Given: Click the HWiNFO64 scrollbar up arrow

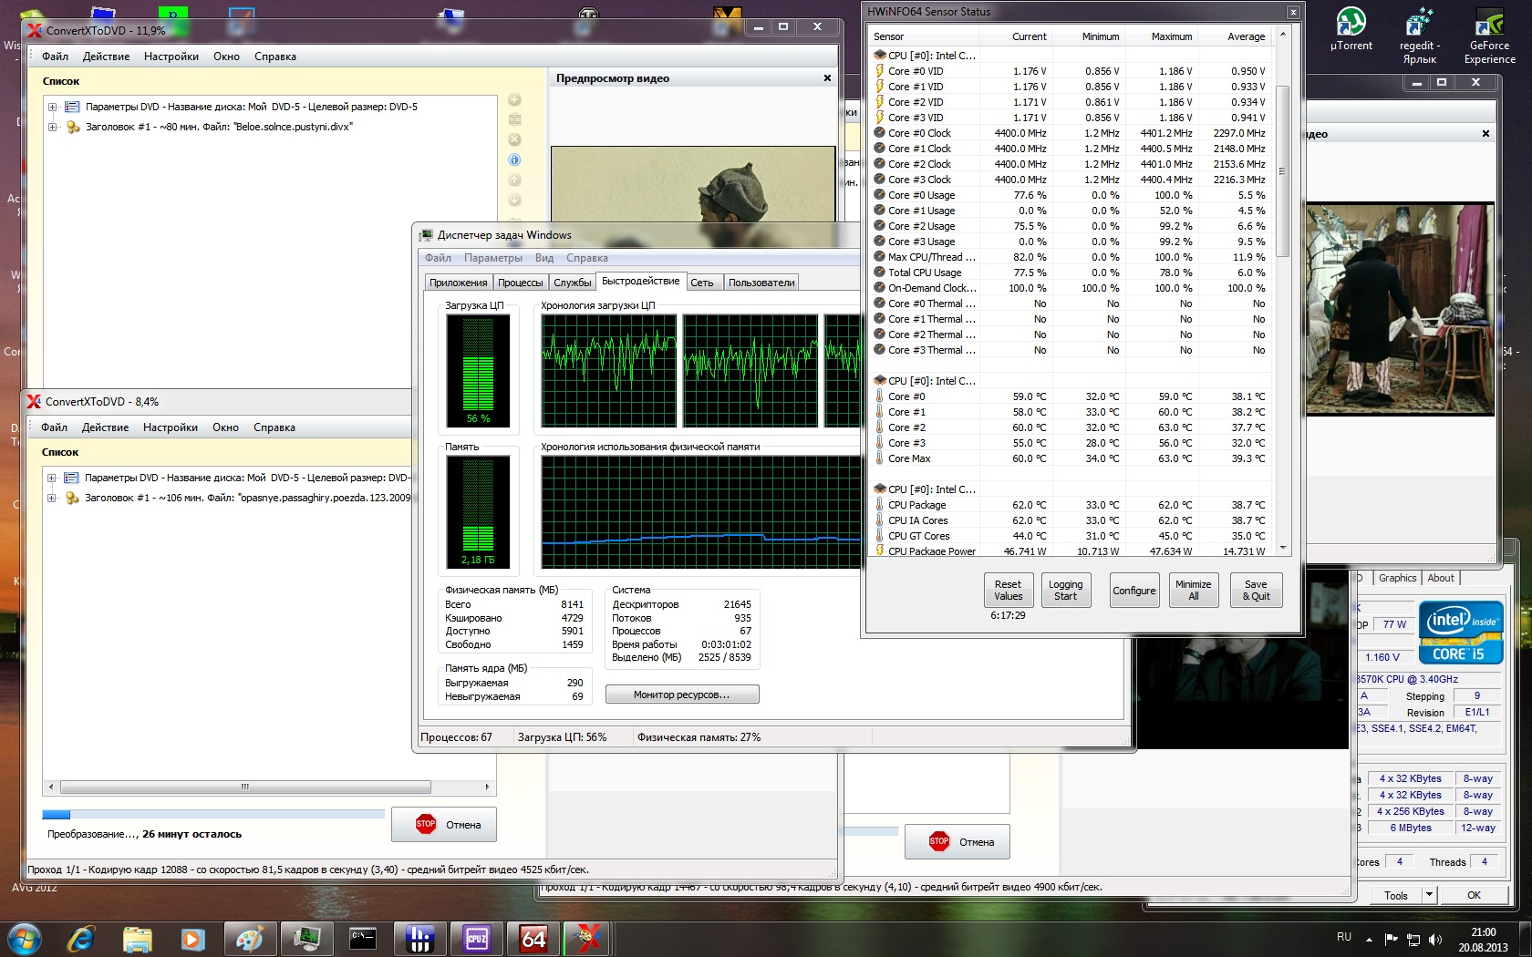Looking at the screenshot, I should [1282, 35].
